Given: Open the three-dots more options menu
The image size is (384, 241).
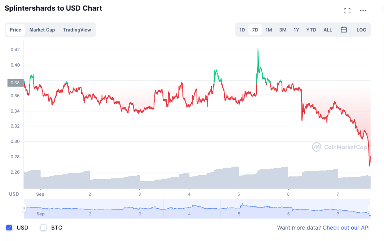Looking at the screenshot, I should (x=363, y=11).
